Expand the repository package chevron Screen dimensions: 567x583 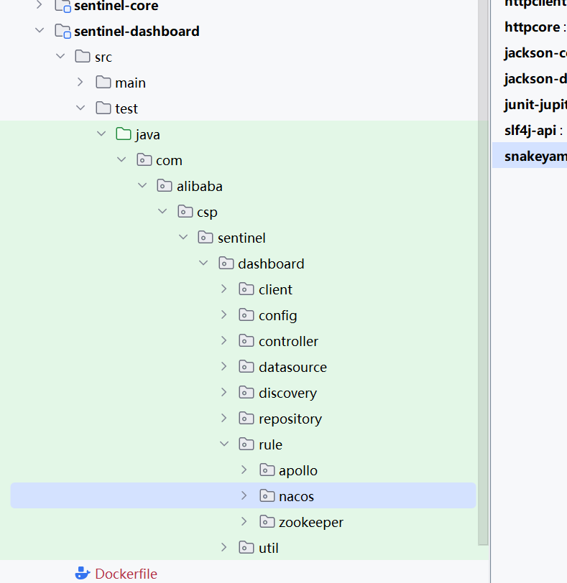(x=223, y=419)
